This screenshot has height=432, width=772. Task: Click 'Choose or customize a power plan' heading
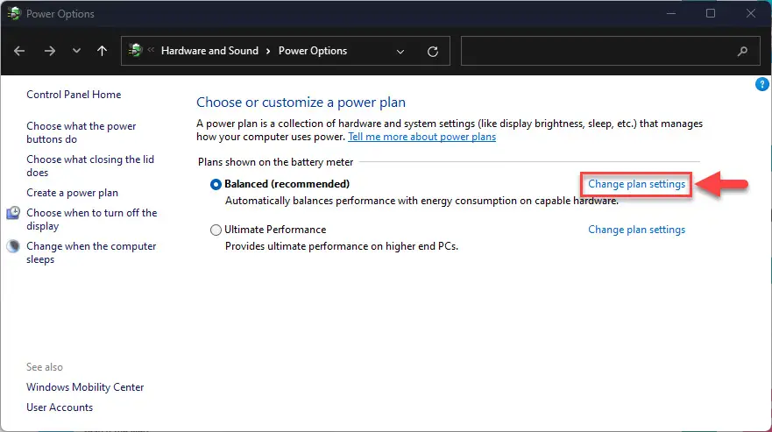click(301, 103)
